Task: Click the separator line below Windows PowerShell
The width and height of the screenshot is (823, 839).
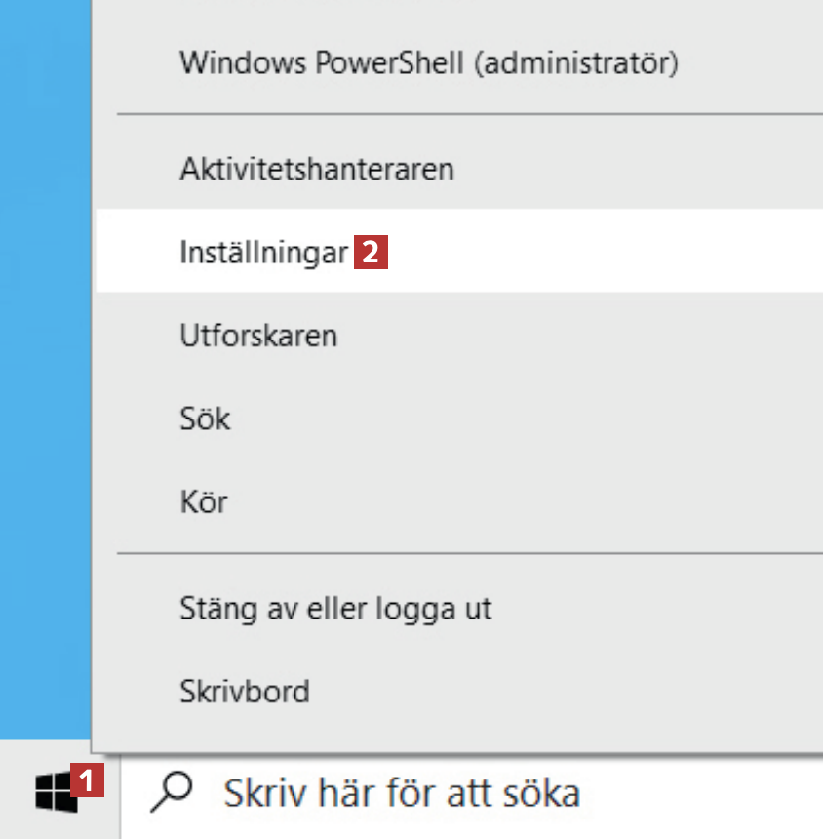Action: (468, 114)
